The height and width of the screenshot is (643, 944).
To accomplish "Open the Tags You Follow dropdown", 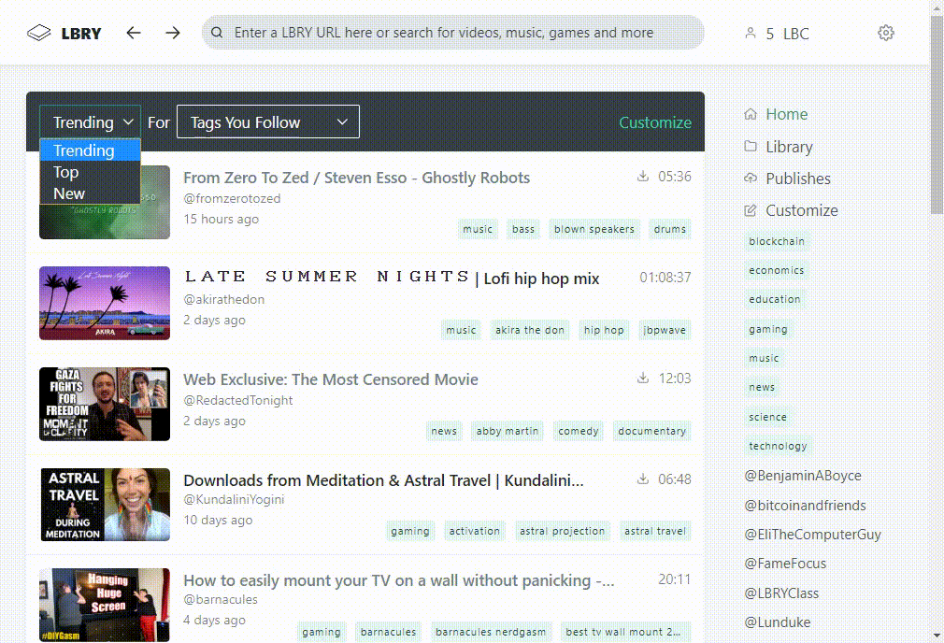I will (268, 122).
